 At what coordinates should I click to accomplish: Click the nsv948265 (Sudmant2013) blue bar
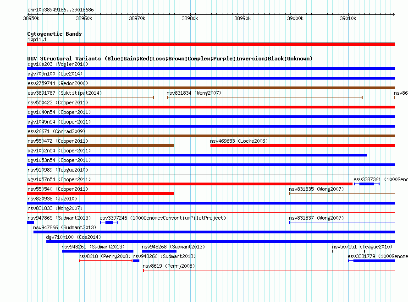pos(98,251)
